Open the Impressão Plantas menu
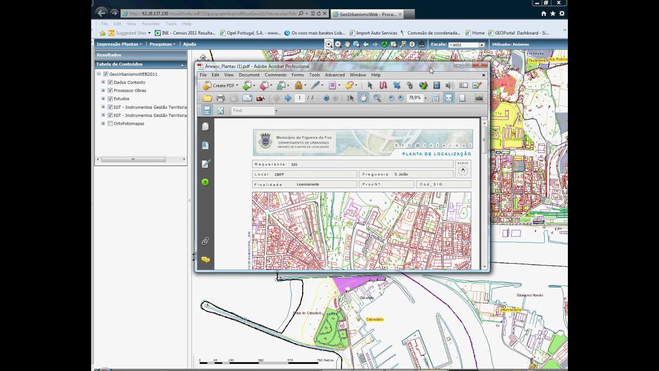659x371 pixels. pyautogui.click(x=119, y=44)
